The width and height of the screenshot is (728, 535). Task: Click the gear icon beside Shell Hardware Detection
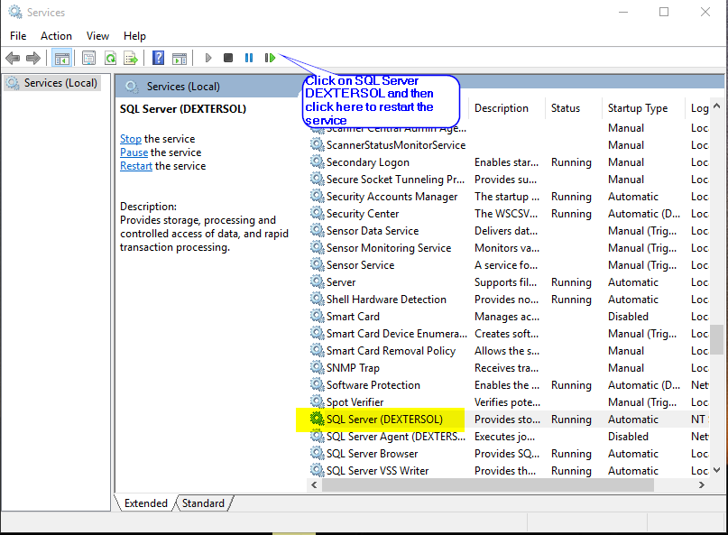[318, 299]
